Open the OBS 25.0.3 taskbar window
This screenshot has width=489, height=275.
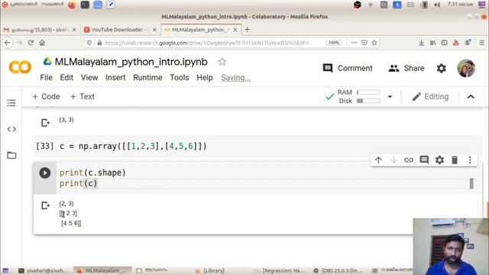(x=338, y=270)
